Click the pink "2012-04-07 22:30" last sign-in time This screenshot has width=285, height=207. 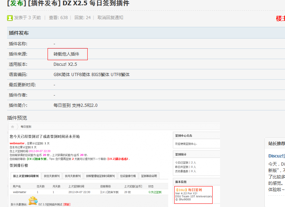(x=40, y=151)
